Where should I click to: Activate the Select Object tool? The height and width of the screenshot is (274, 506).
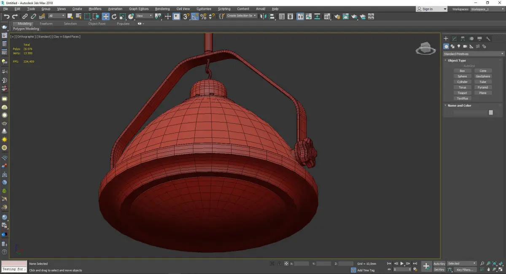(70, 16)
